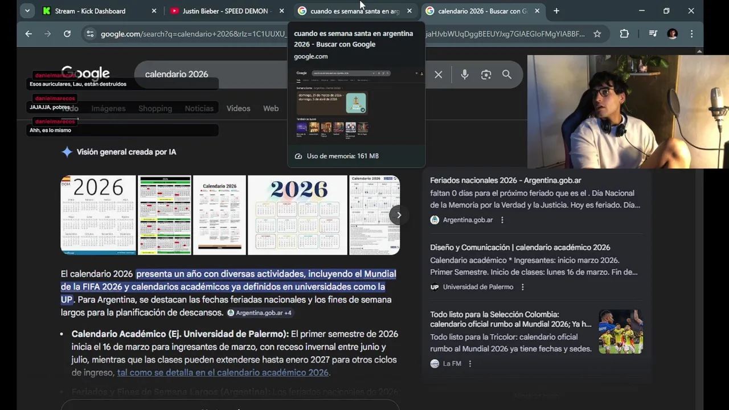729x410 pixels.
Task: Open Calendario 2026 white thumbnail
Action: [219, 215]
